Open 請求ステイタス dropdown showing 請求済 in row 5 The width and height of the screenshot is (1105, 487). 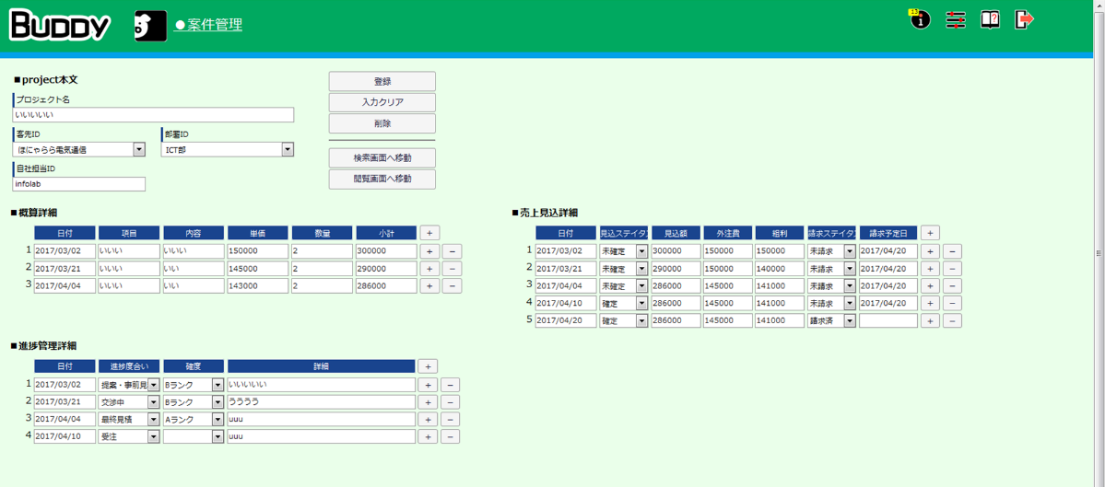click(x=850, y=321)
